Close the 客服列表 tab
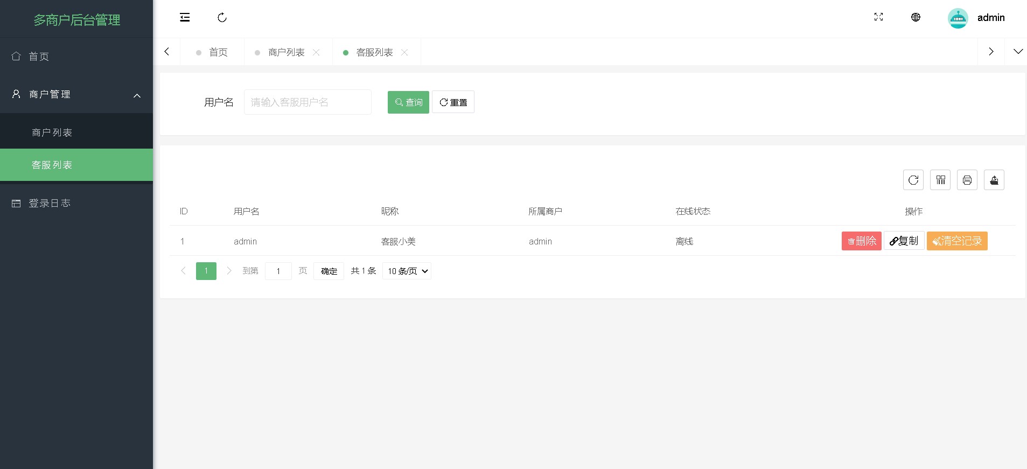Screen dimensions: 1027x469 [x=404, y=52]
